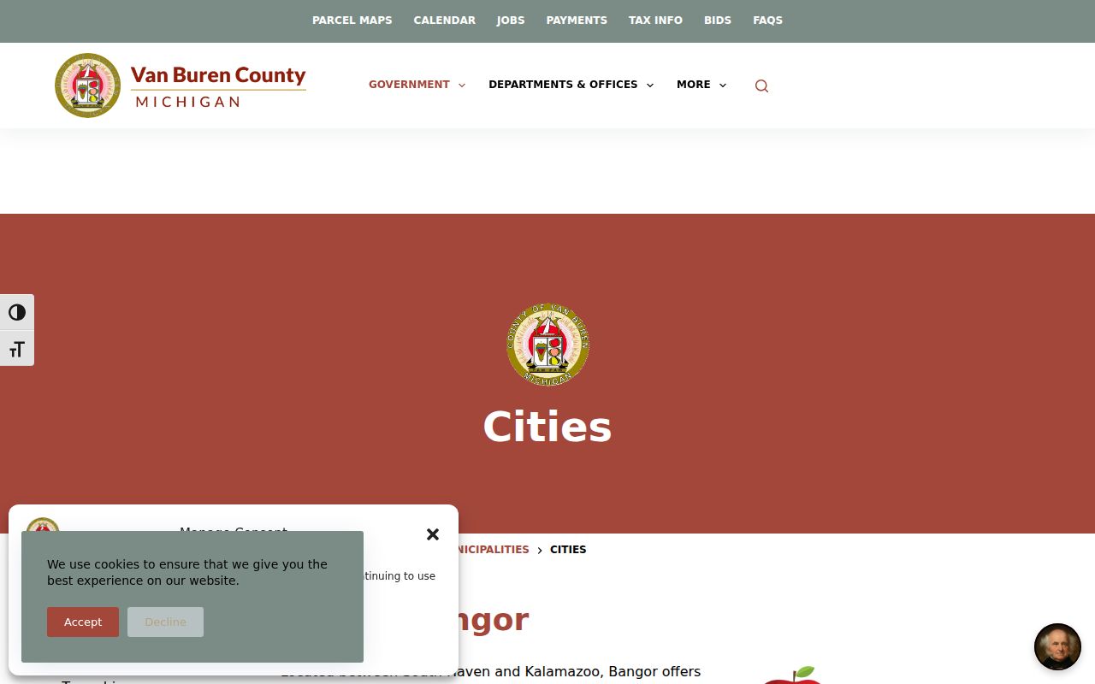Open the More menu

(694, 85)
